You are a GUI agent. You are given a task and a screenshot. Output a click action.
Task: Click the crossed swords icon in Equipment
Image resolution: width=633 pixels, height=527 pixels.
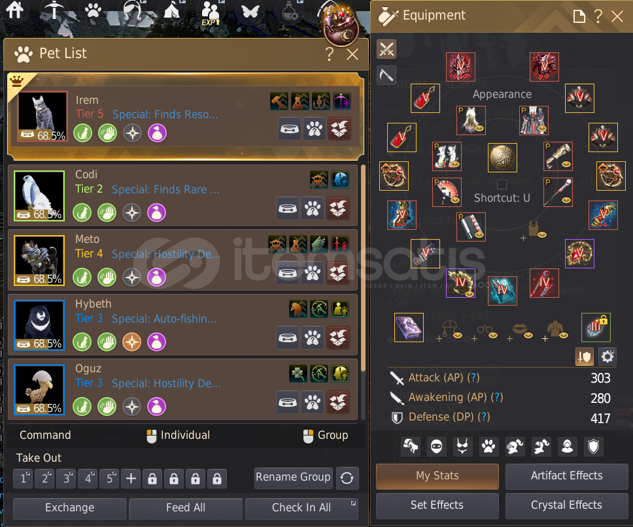click(386, 49)
